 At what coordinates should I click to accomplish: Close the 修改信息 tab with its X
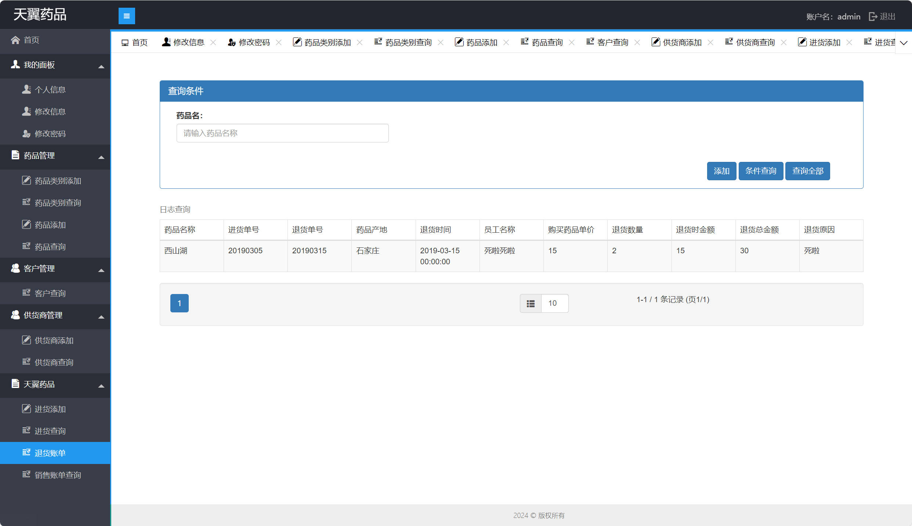(x=213, y=43)
